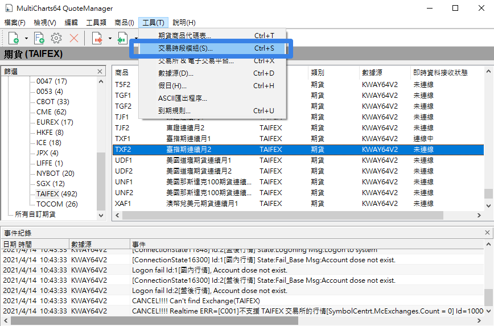Open the 說明(H) menu
Screen dimensions: 494x326
coord(184,23)
